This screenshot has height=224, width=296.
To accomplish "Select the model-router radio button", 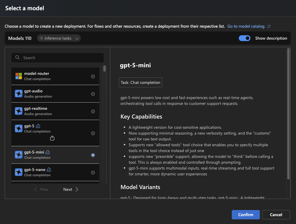I will pos(93,76).
